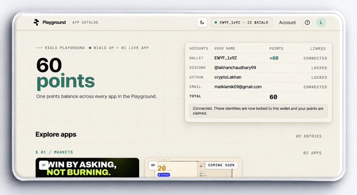Click the +60 points value in wallet row
357x195 pixels.
point(274,58)
